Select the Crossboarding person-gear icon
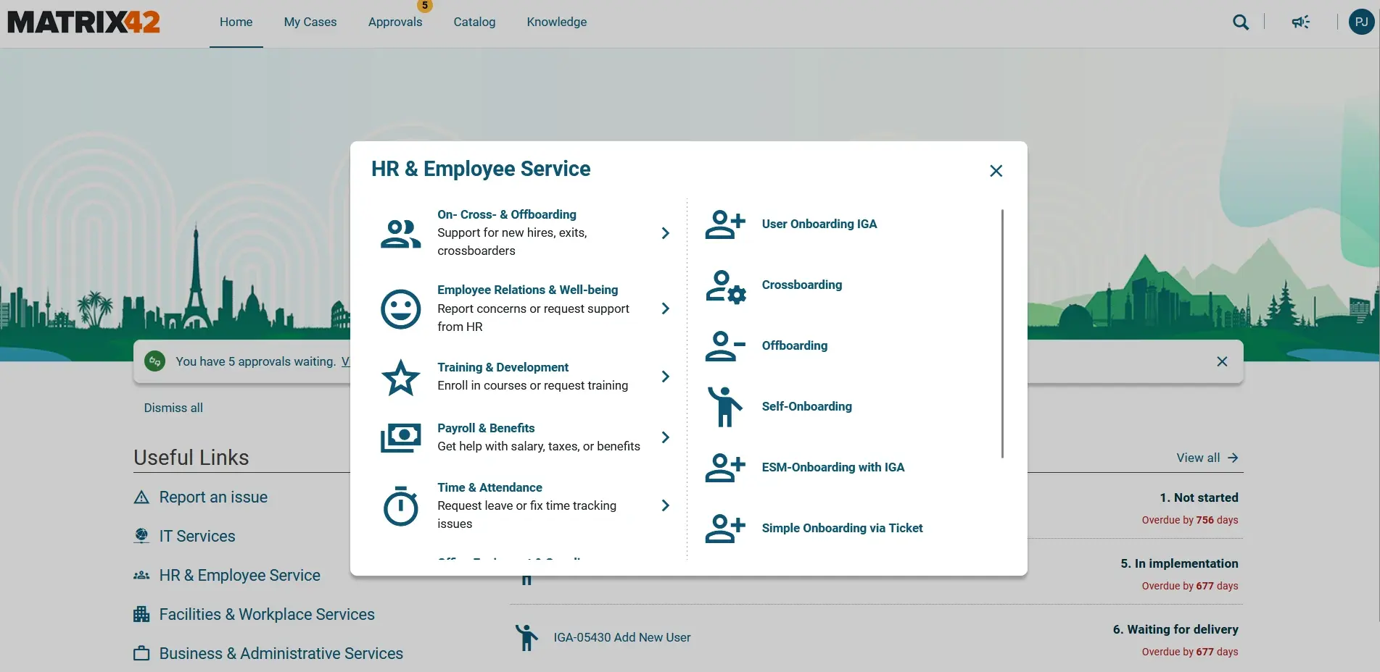The width and height of the screenshot is (1380, 672). click(x=724, y=286)
